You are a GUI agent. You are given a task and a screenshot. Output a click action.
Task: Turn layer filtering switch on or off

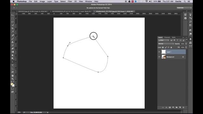point(187,40)
